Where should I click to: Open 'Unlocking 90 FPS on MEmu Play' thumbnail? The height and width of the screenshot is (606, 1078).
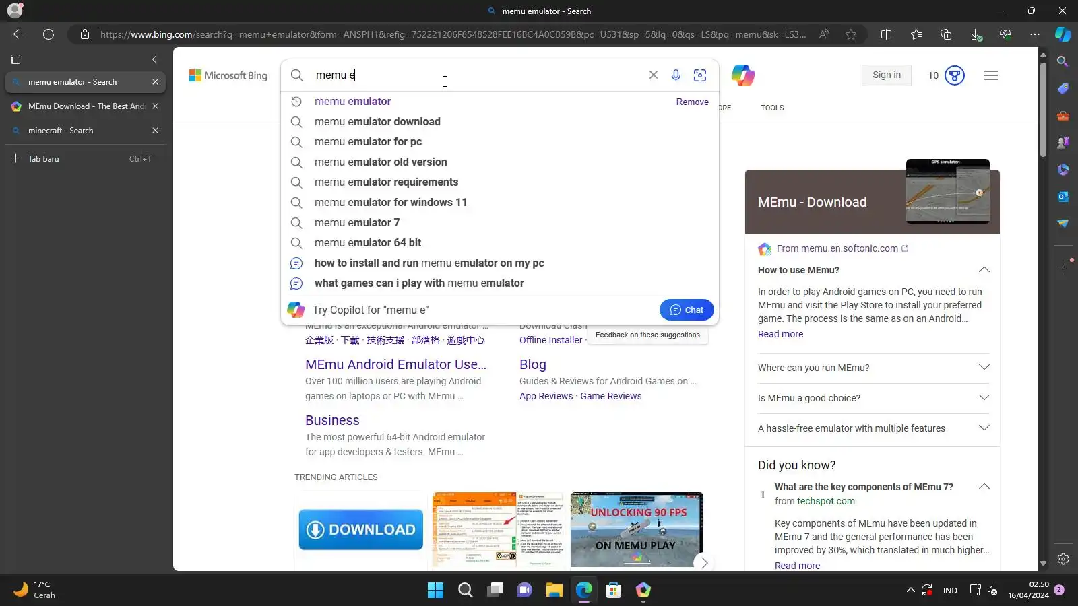coord(637,530)
